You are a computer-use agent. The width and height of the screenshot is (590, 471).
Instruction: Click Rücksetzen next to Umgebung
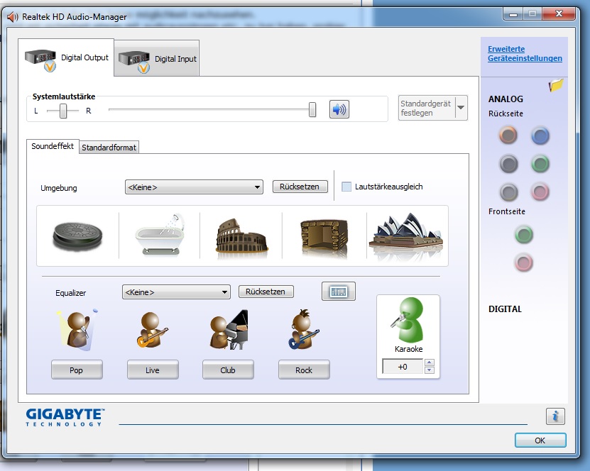[x=300, y=187]
